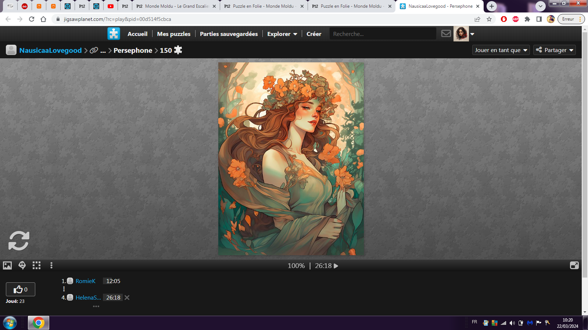
Task: Expand more scores below HelenaS row
Action: [96, 306]
